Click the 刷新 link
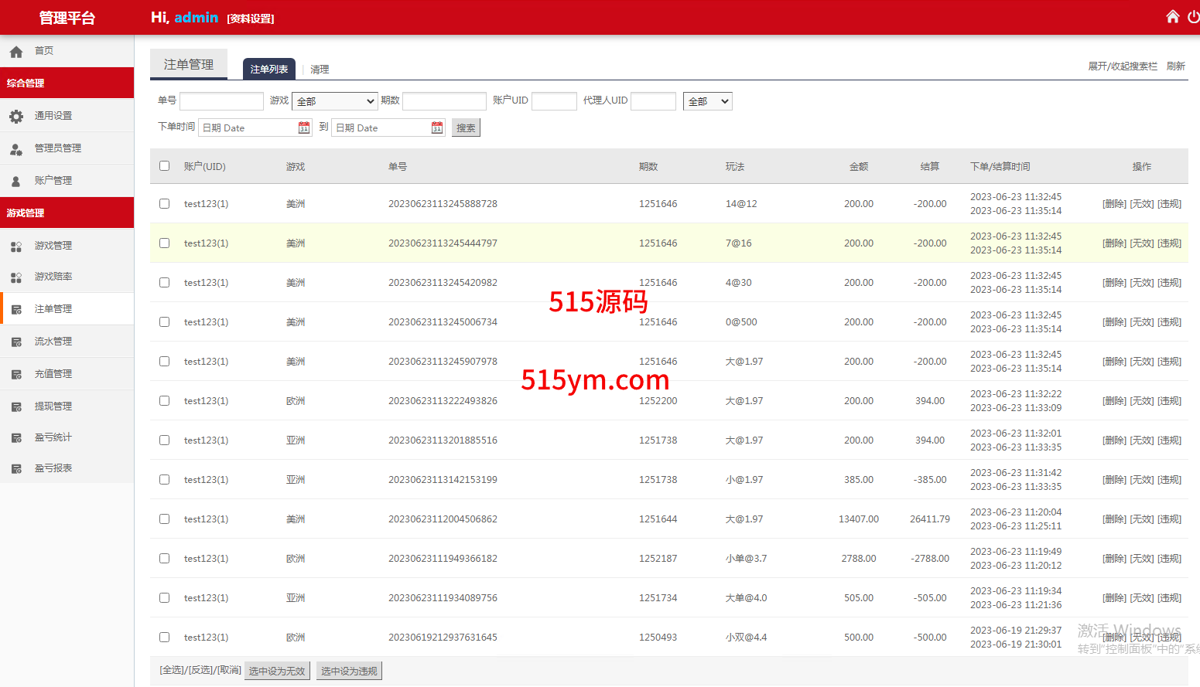Viewport: 1200px width, 687px height. click(1175, 66)
